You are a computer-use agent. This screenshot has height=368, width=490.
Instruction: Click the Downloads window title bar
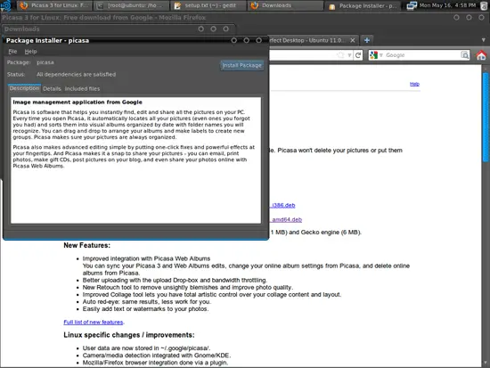tap(118, 29)
